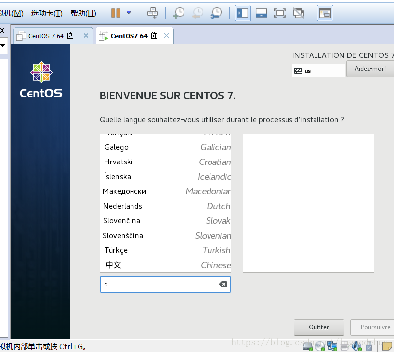Open the snapshot manager icon

216,13
